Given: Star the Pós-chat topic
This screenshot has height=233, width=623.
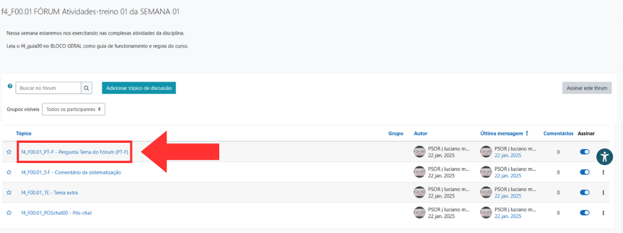Looking at the screenshot, I should [9, 213].
